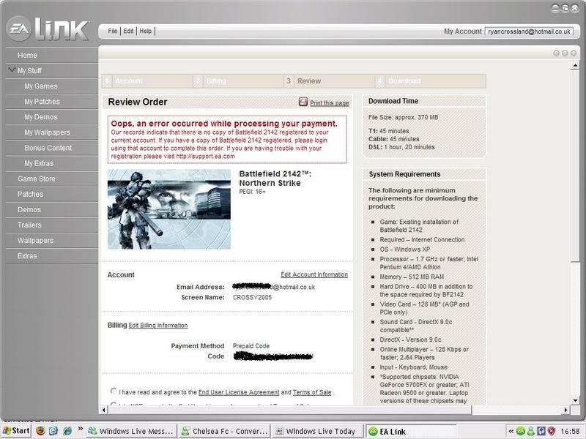This screenshot has height=439, width=586.
Task: Open the Edit menu
Action: 128,31
